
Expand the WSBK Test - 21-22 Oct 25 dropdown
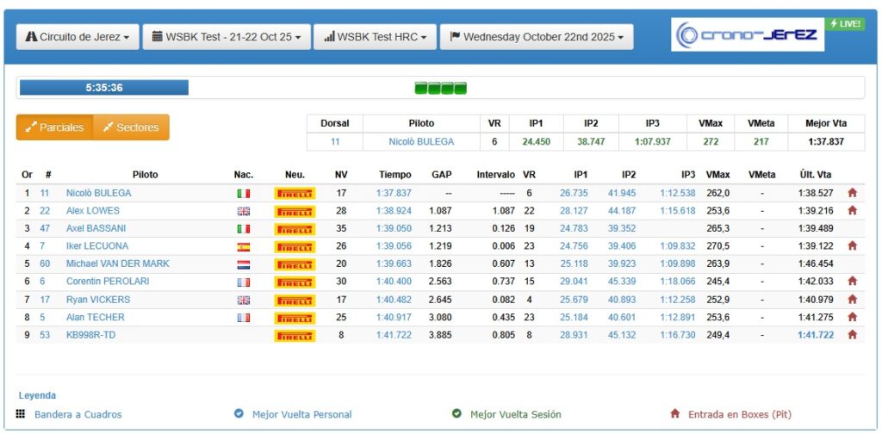227,37
